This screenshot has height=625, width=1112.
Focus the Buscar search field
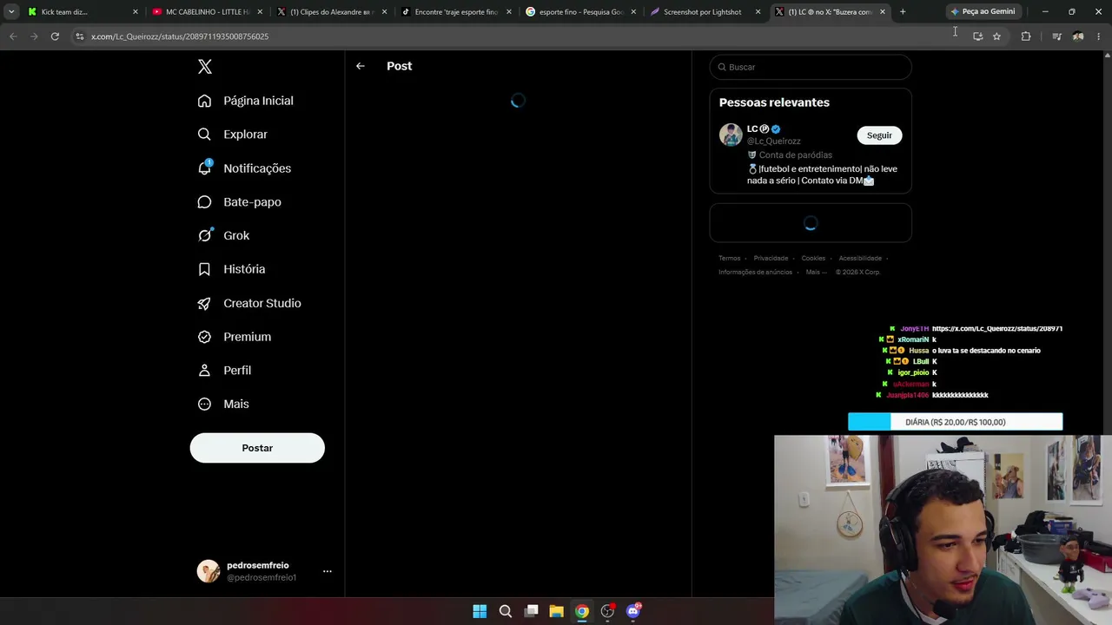coord(811,67)
